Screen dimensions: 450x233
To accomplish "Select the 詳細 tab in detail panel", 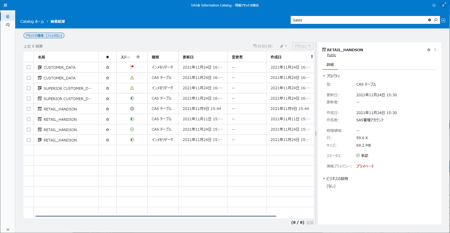I will click(330, 65).
